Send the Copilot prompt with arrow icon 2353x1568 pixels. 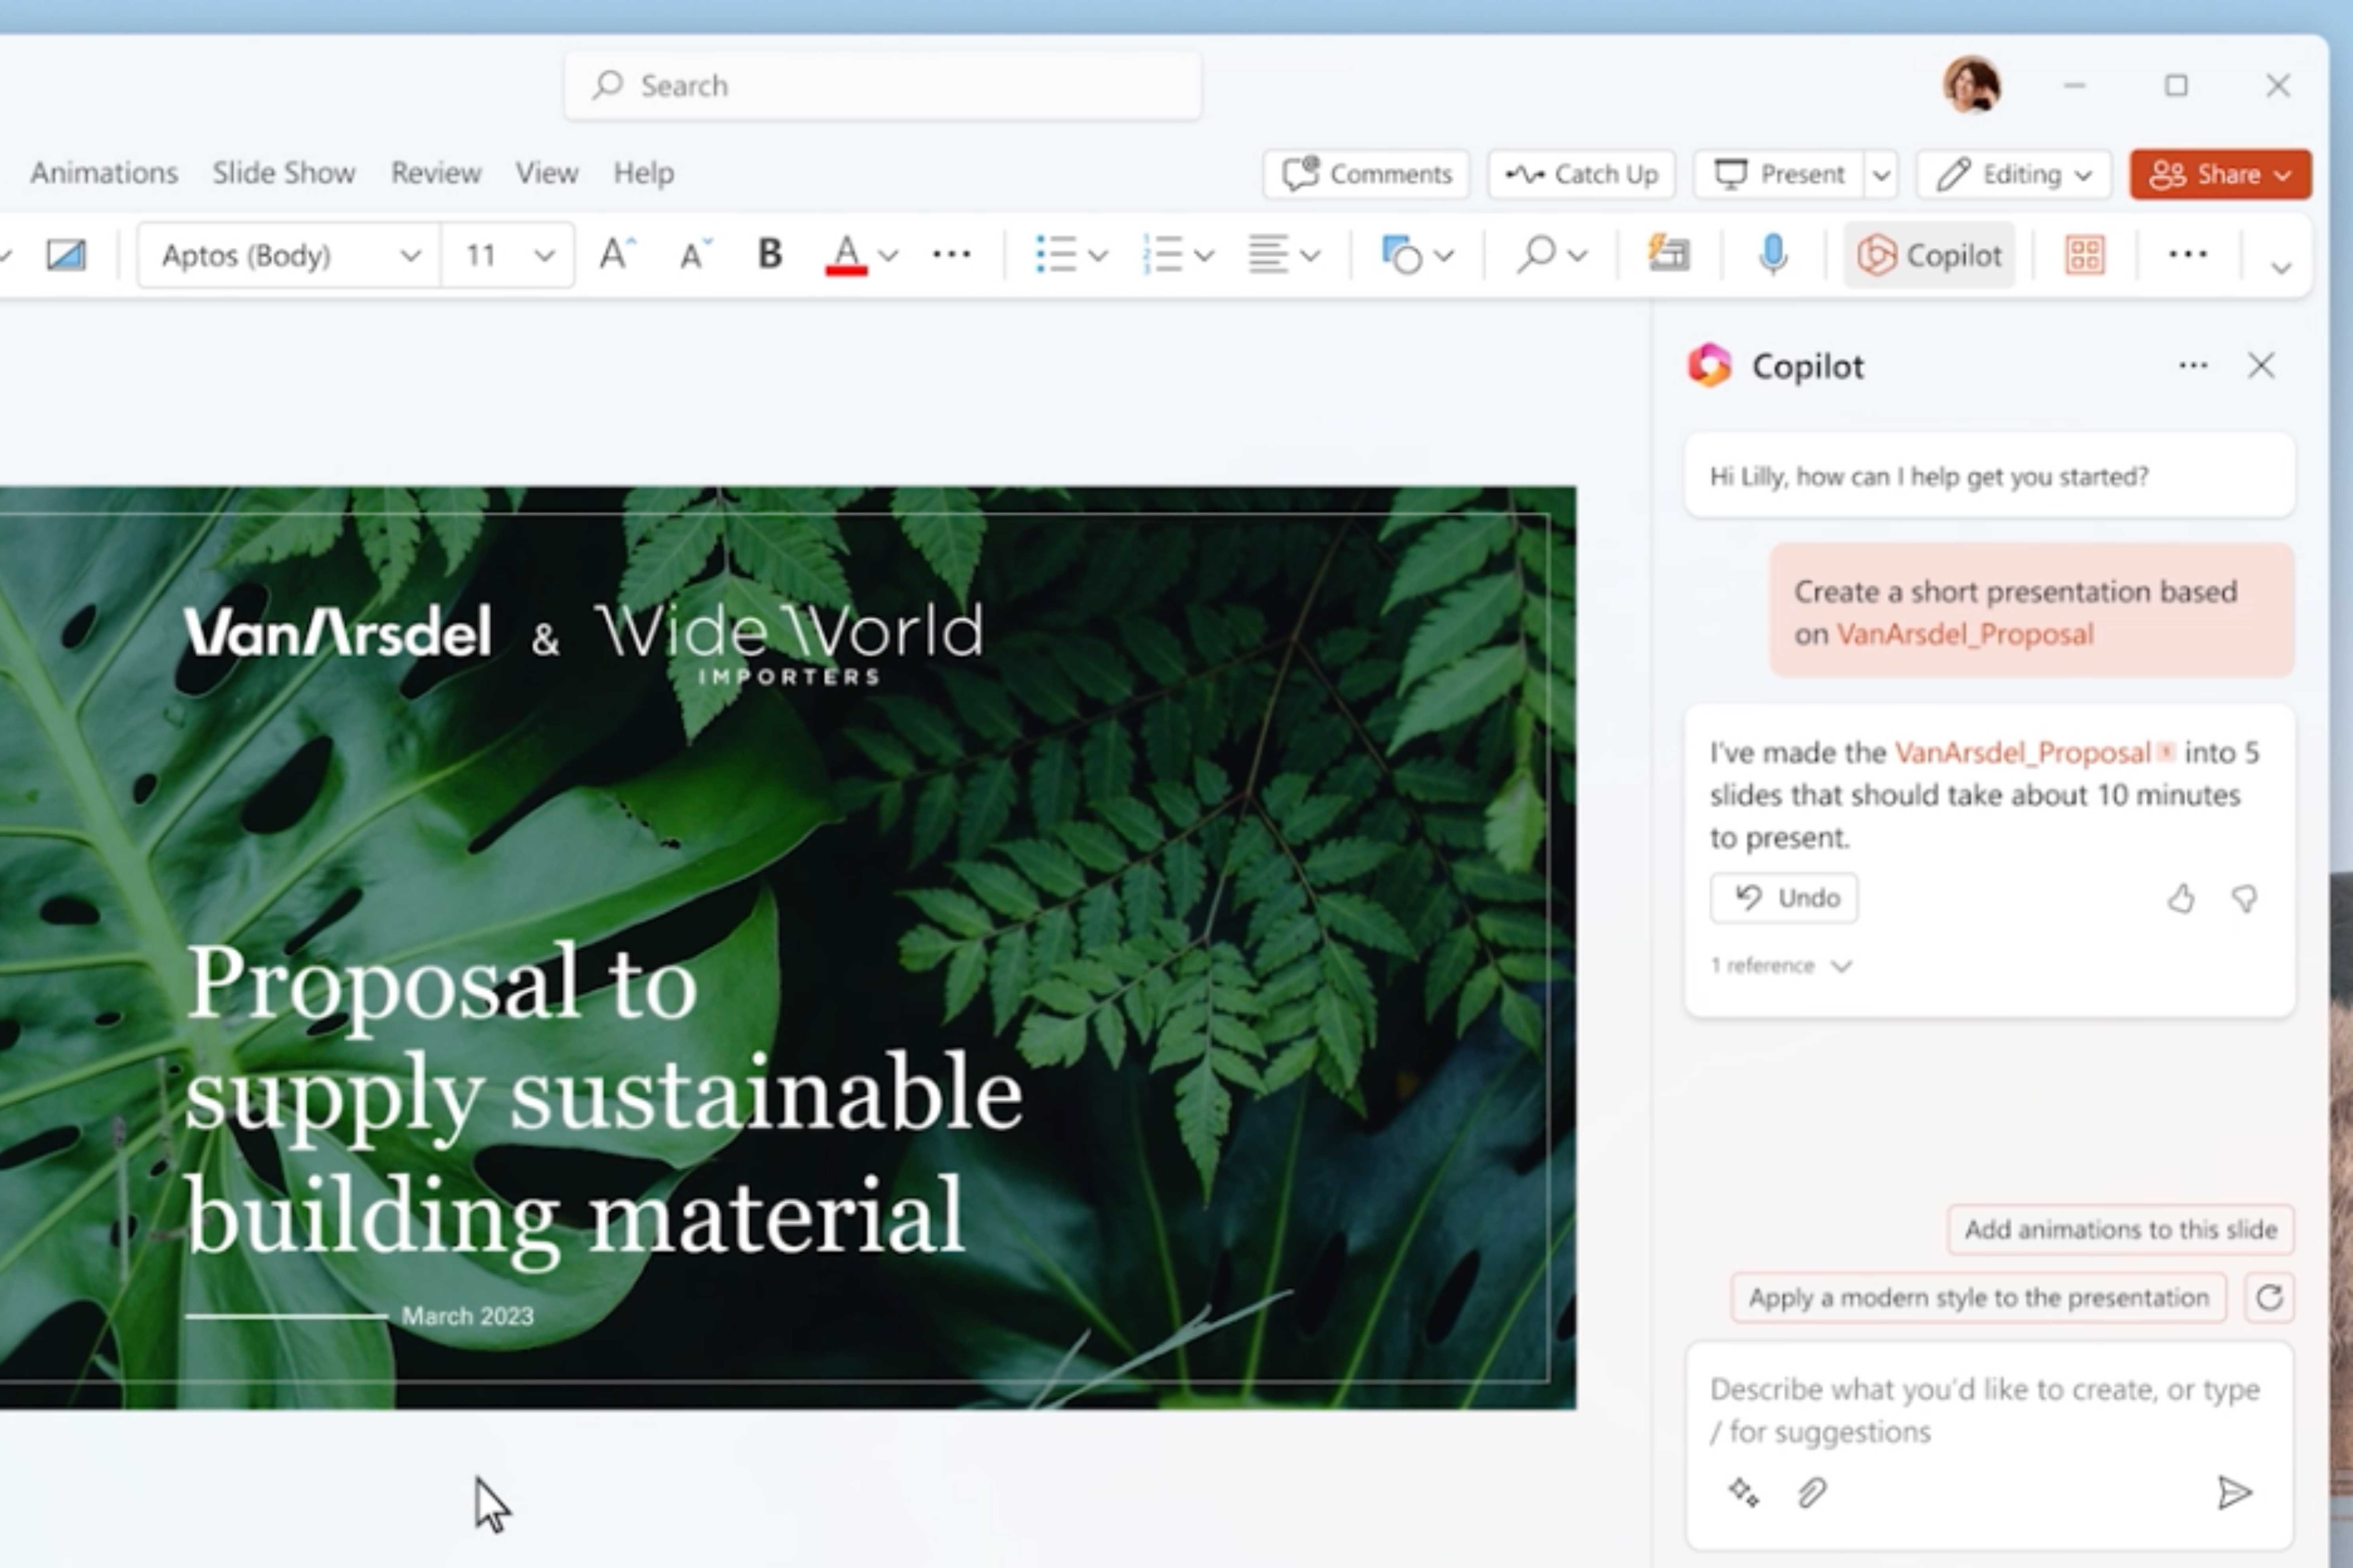click(2234, 1493)
